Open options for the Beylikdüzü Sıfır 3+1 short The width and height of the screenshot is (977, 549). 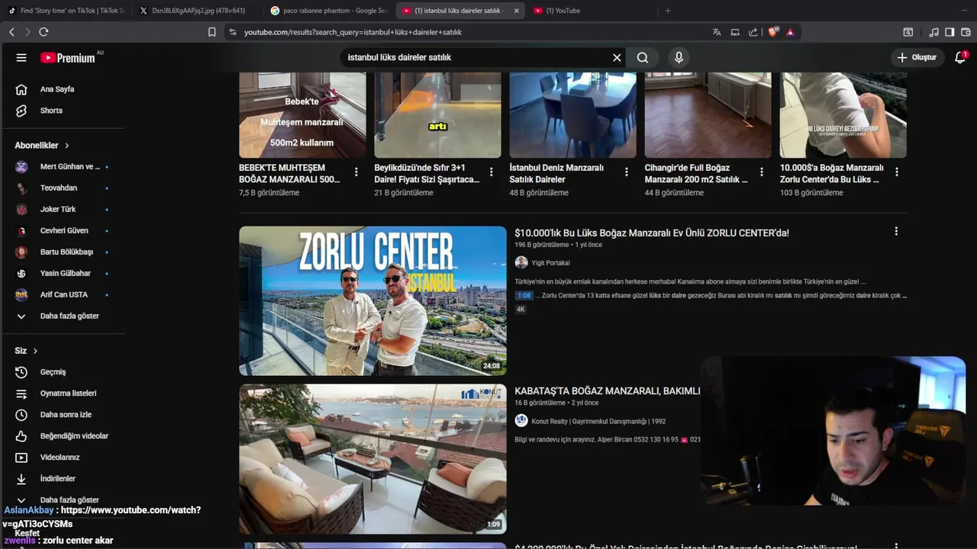coord(492,172)
